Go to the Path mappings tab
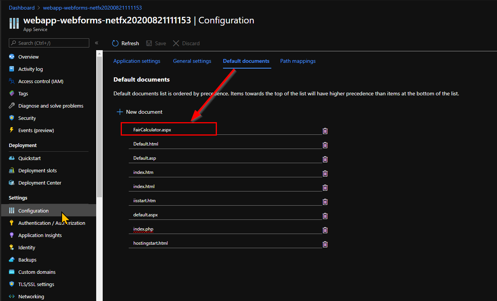The height and width of the screenshot is (301, 497). [x=298, y=61]
